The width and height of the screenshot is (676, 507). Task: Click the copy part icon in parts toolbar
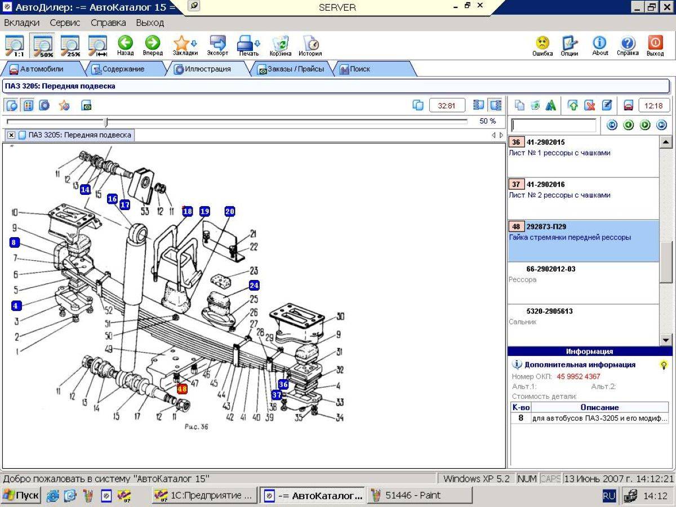pos(519,105)
